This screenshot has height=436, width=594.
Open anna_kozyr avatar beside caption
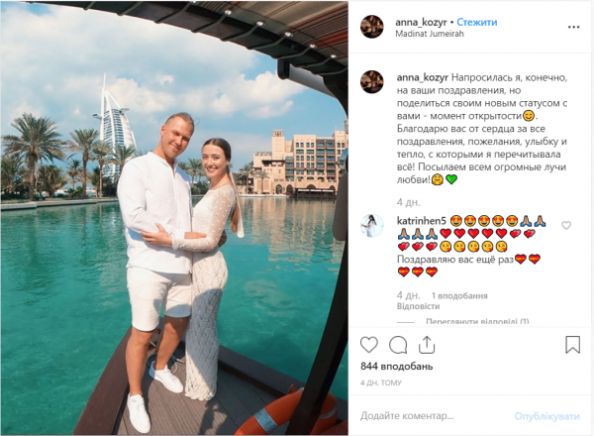coord(371,81)
